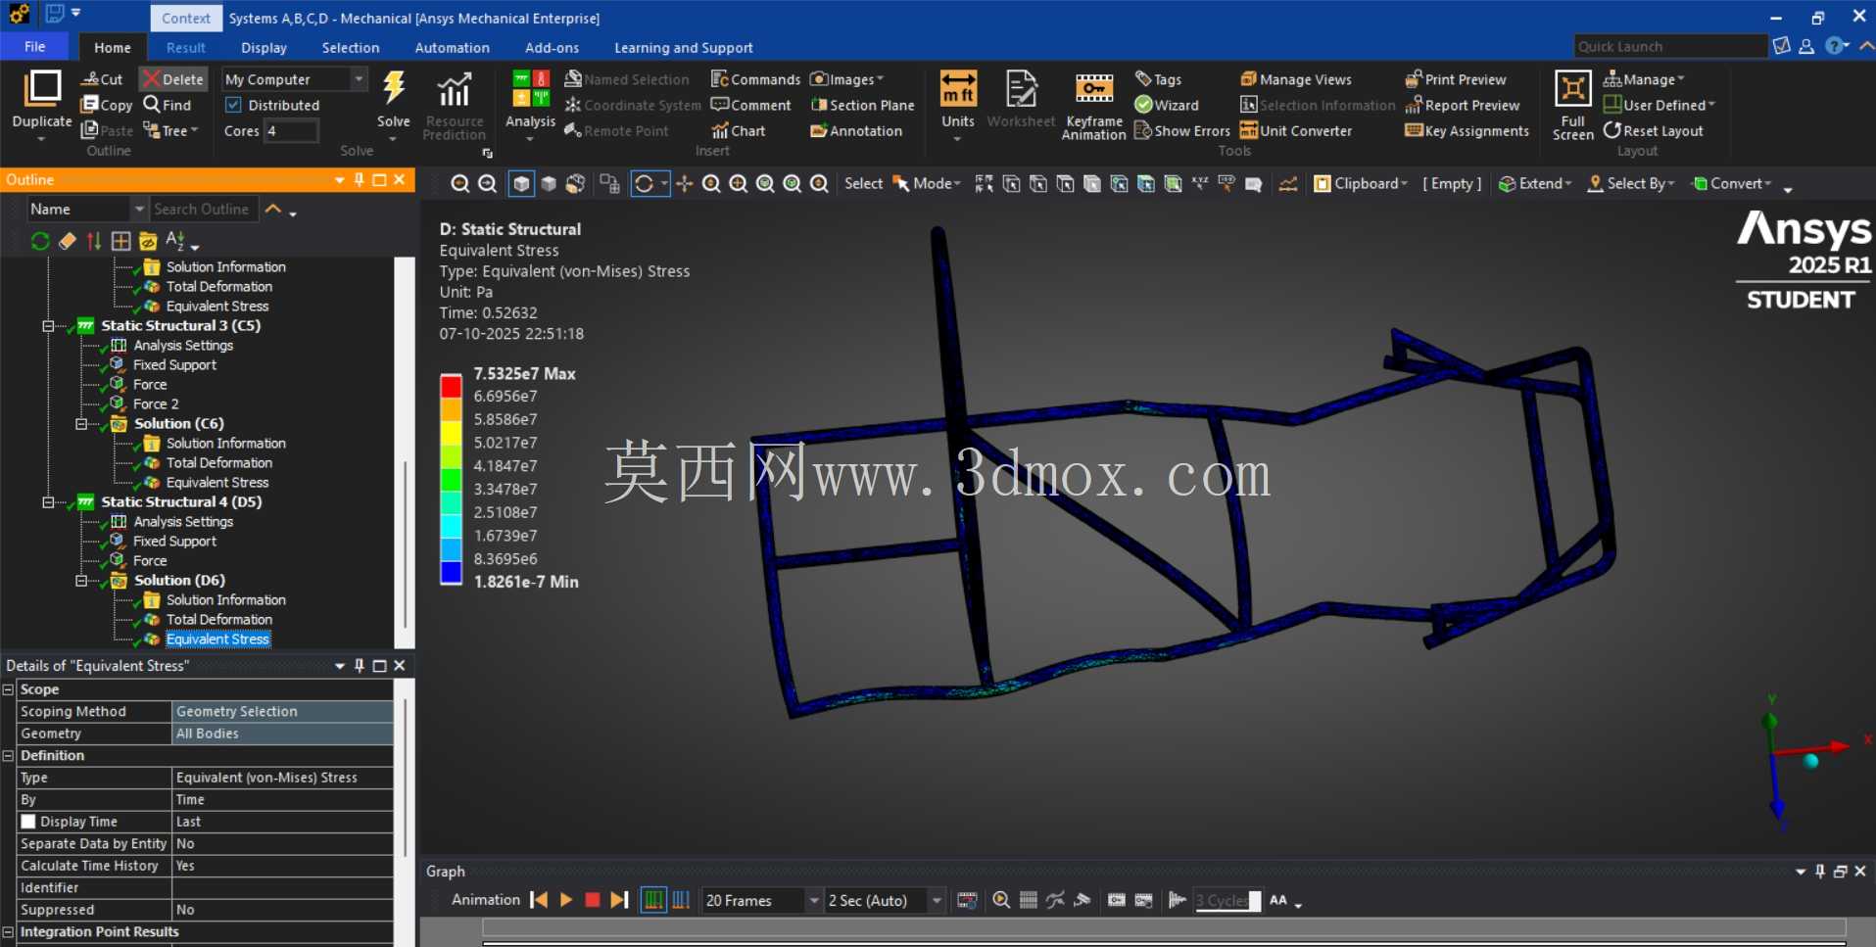Add an Annotation
1876x947 pixels.
pyautogui.click(x=856, y=130)
